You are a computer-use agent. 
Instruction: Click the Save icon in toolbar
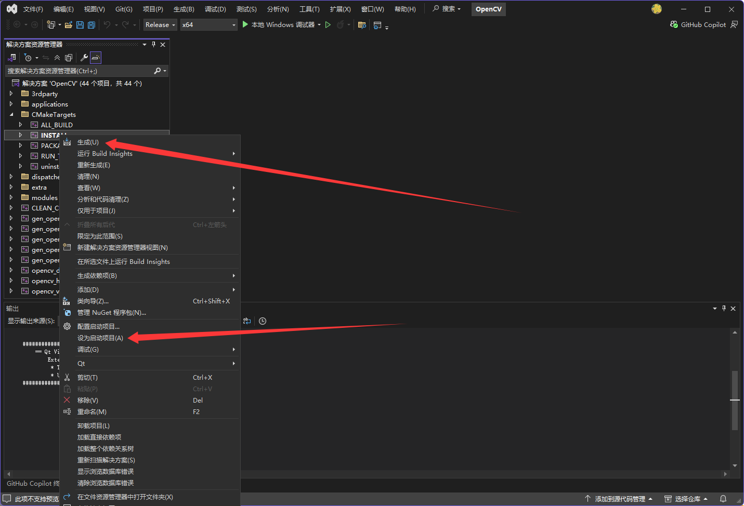point(80,24)
